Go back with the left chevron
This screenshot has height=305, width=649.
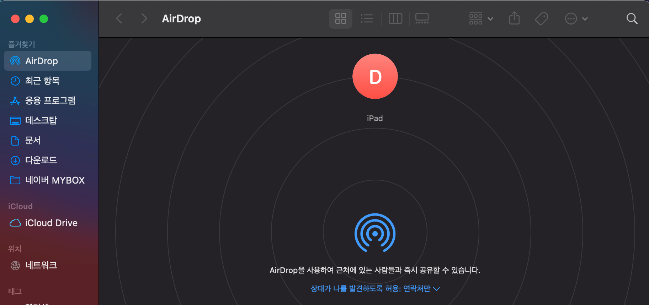coord(119,18)
